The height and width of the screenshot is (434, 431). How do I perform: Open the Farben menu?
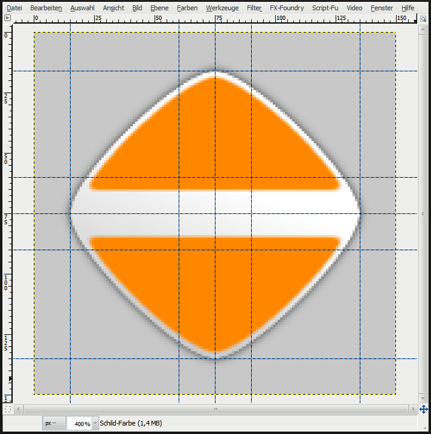coord(187,8)
